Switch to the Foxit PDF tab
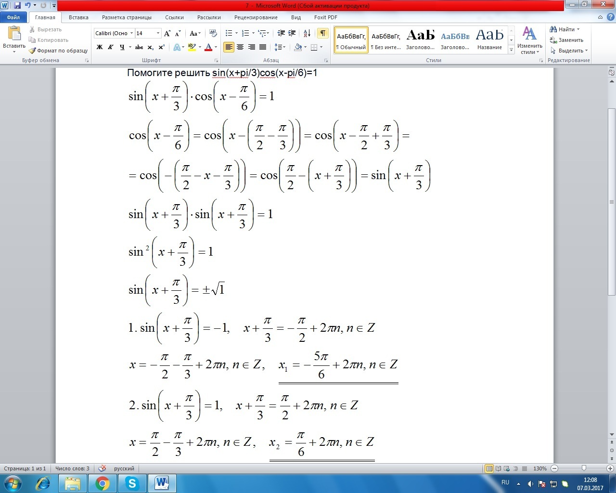This screenshot has width=616, height=493. 326,17
